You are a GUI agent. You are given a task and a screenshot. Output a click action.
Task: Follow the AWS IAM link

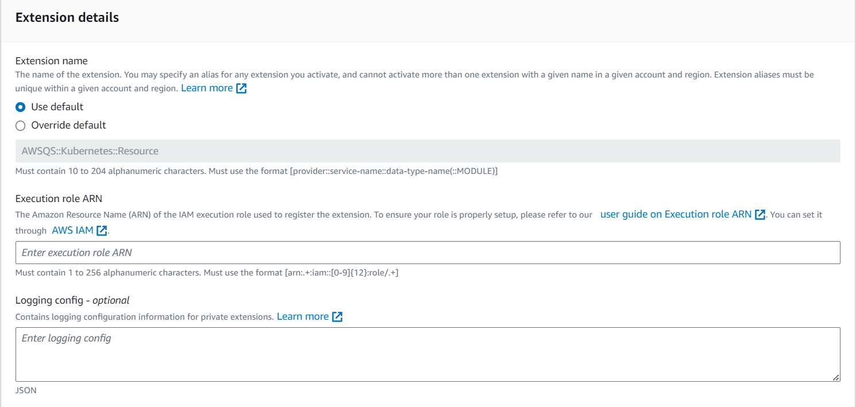tap(73, 230)
